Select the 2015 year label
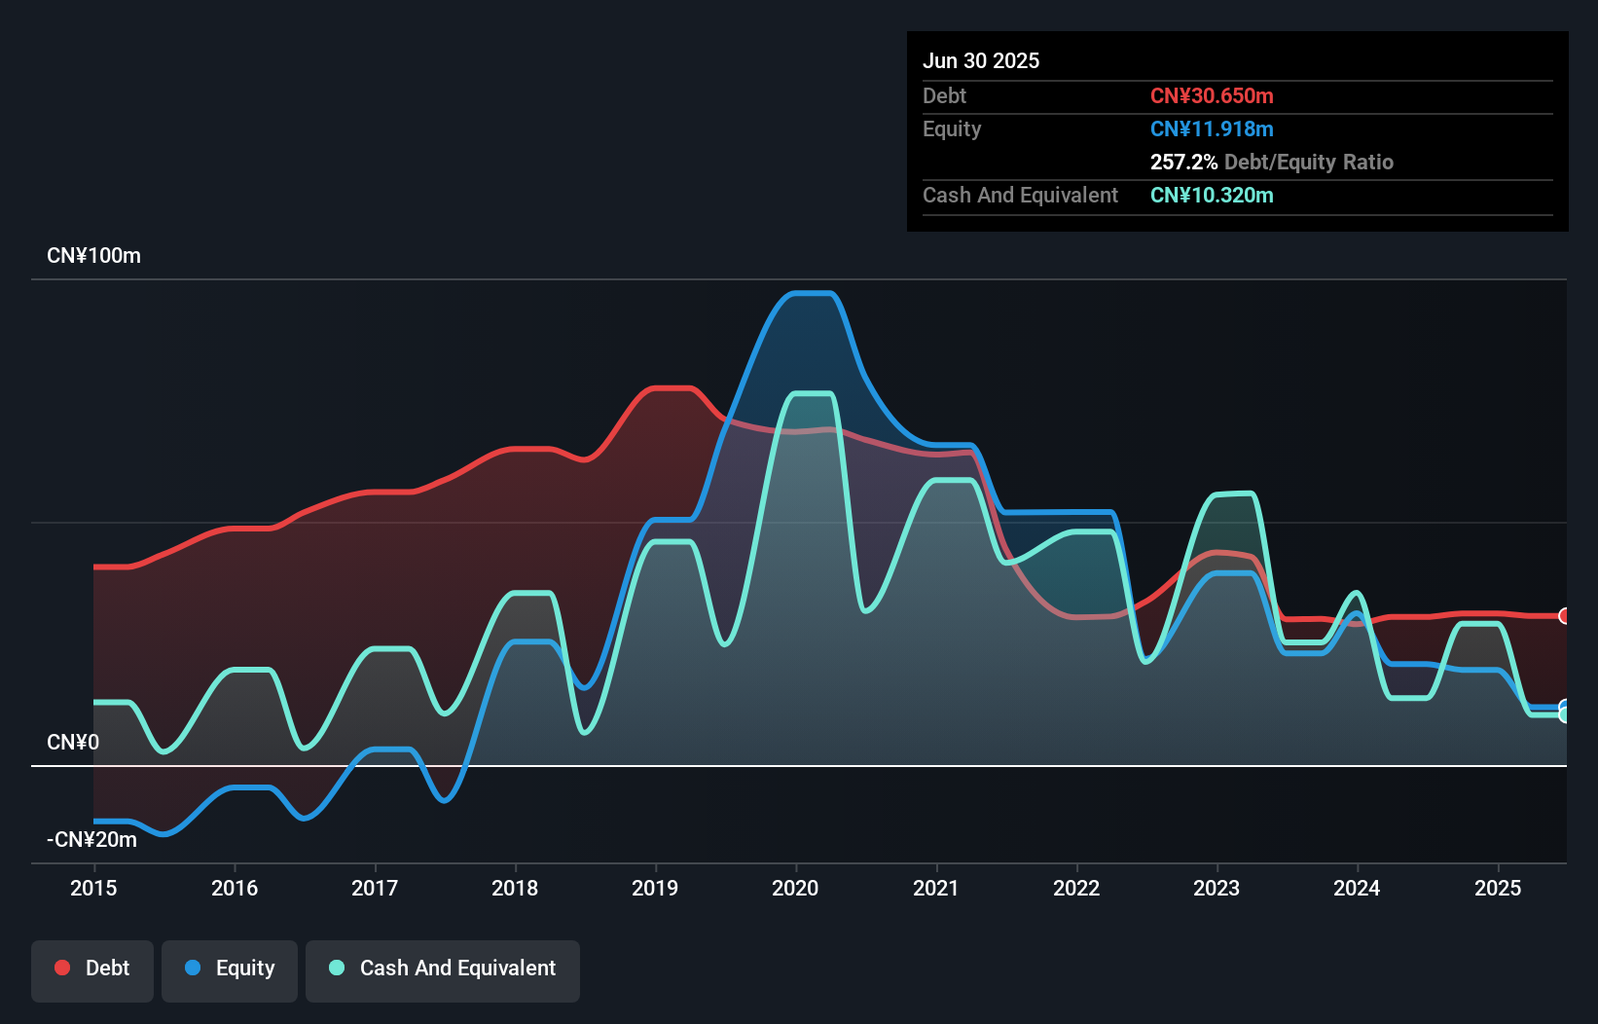This screenshot has height=1024, width=1598. pyautogui.click(x=93, y=888)
